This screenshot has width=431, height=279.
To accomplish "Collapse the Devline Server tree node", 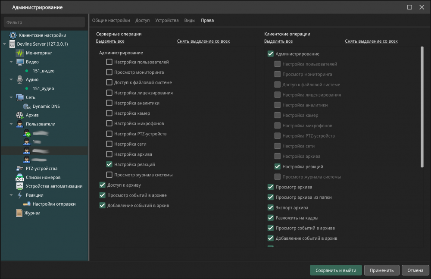I will point(4,44).
